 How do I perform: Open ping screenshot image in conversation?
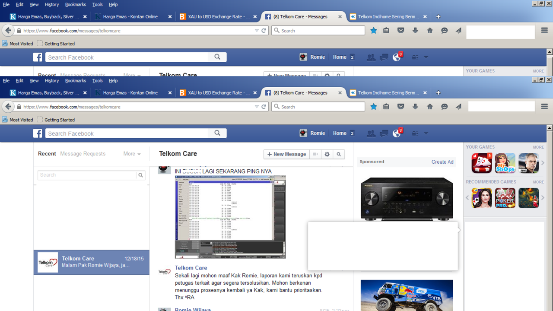click(x=230, y=217)
